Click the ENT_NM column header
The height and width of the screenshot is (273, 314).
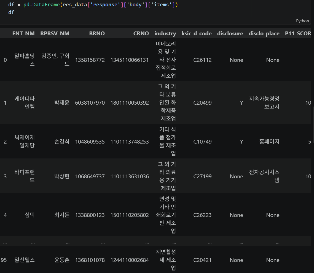(23, 33)
